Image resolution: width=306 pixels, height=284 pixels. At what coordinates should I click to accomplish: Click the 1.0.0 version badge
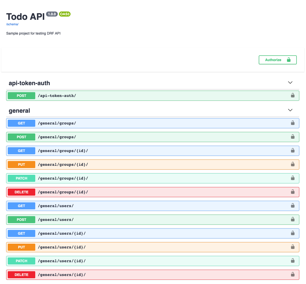point(52,14)
